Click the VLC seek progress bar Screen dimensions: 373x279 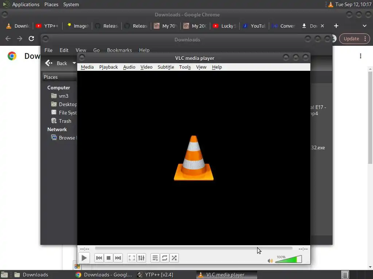[x=193, y=248]
